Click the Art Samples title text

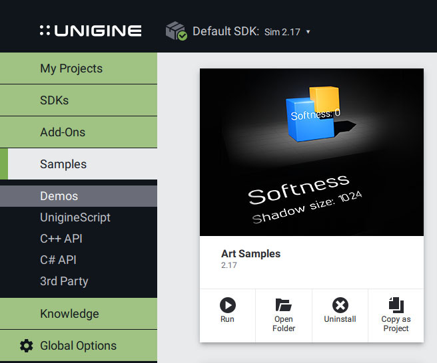[250, 254]
